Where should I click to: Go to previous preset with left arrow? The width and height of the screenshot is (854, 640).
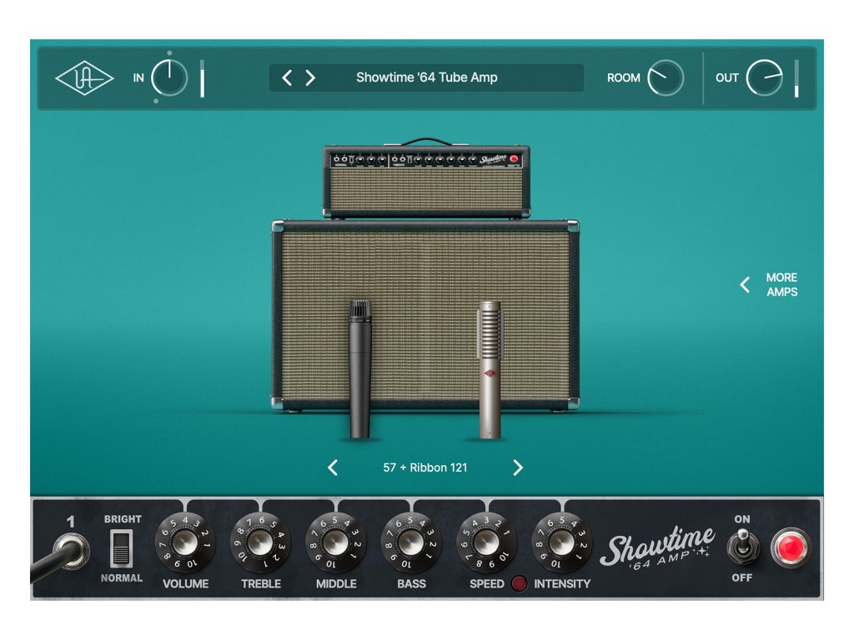[x=287, y=77]
